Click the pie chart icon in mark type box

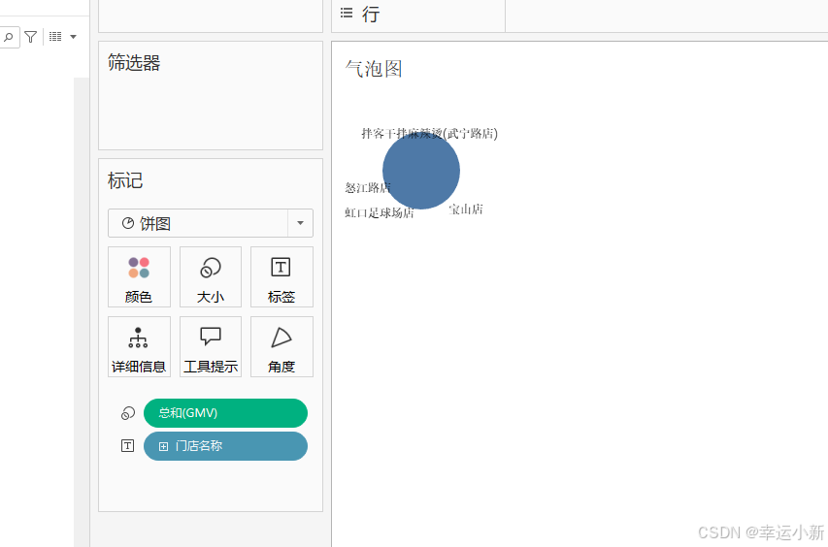click(128, 223)
